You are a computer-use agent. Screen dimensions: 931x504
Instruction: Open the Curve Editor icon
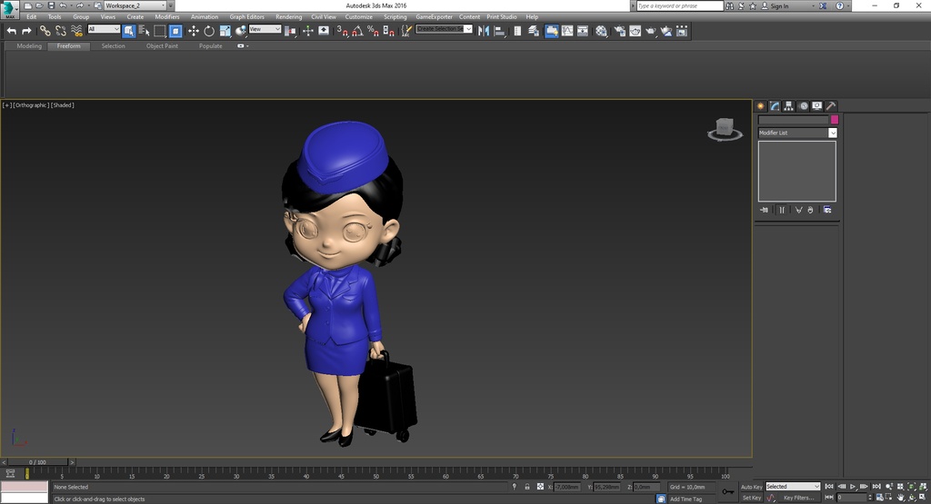pos(567,31)
